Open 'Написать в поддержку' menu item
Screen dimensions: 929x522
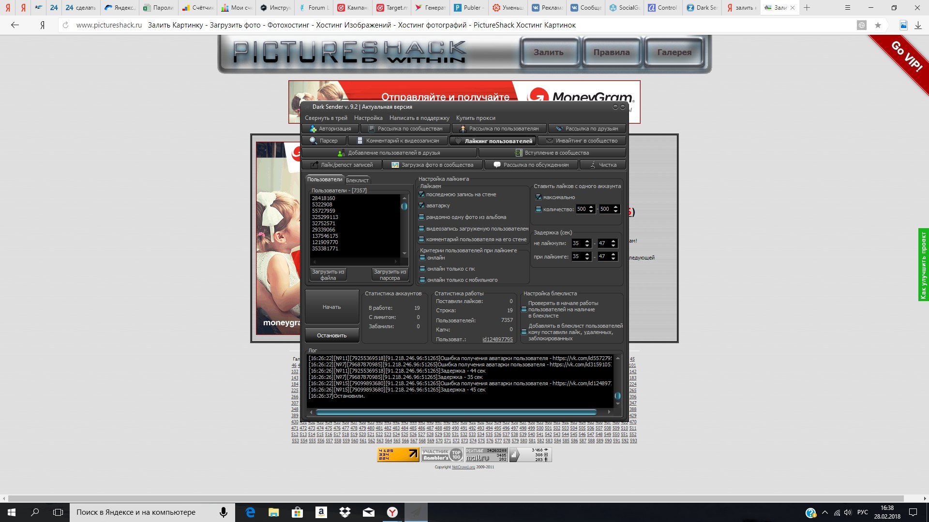click(x=420, y=118)
